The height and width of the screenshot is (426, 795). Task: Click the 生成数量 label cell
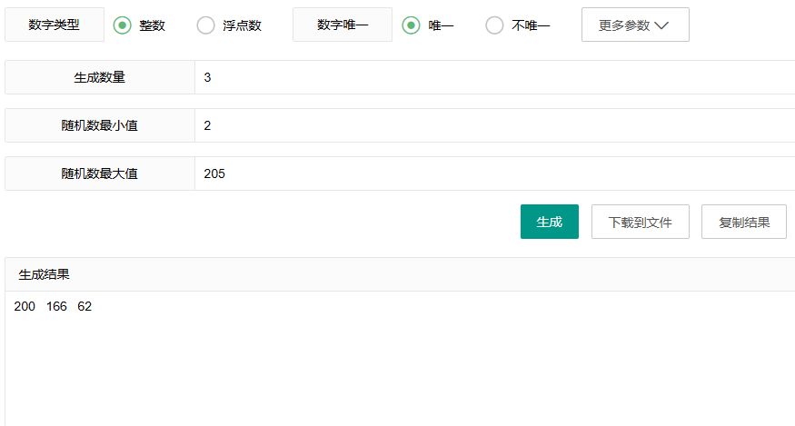coord(100,77)
